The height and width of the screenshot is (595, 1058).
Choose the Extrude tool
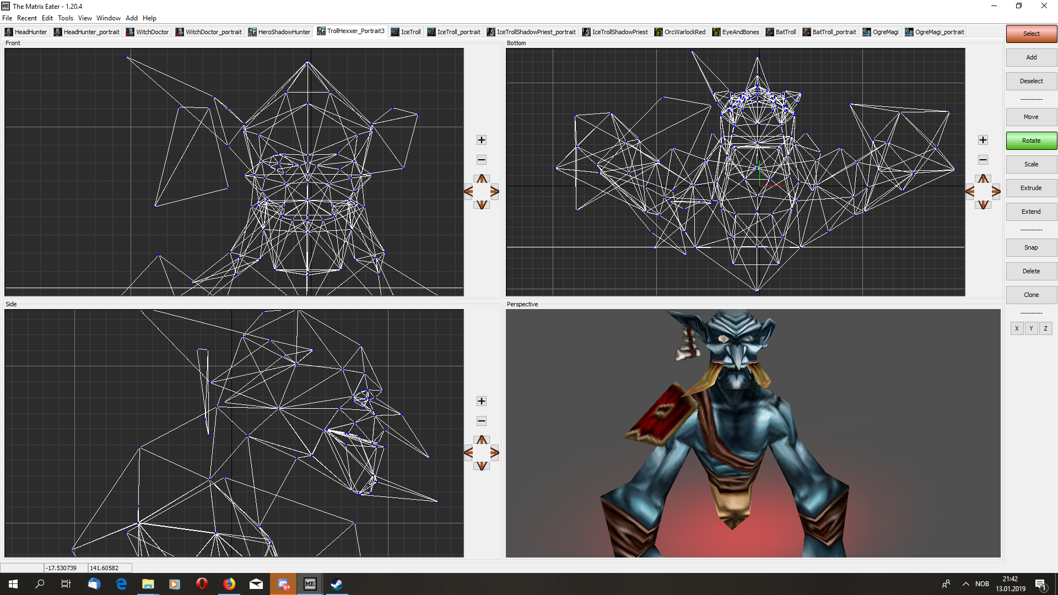[1031, 188]
